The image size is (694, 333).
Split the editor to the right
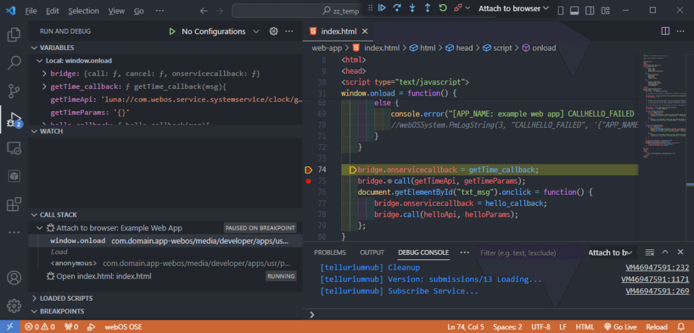pos(665,31)
